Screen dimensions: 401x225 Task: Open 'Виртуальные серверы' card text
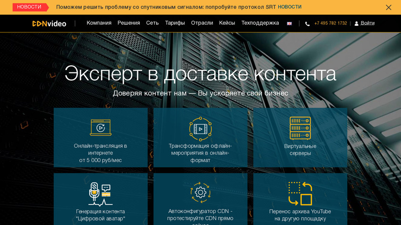click(300, 150)
